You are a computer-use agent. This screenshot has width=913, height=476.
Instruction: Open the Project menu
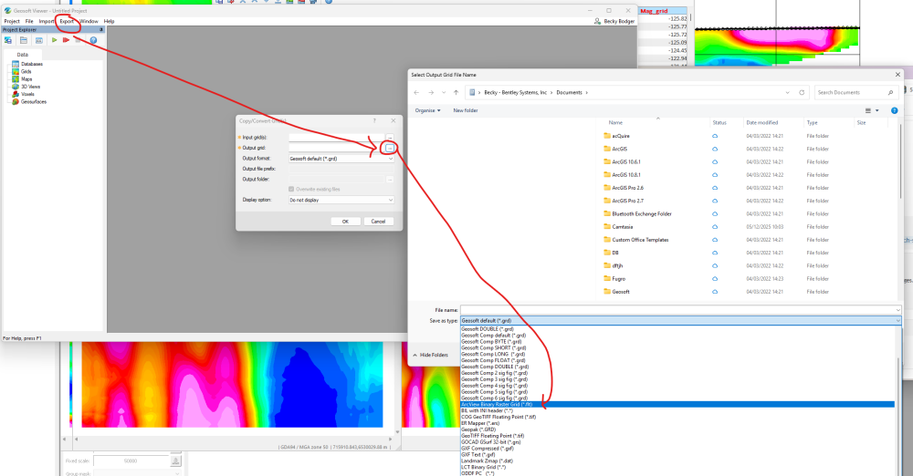(x=12, y=22)
